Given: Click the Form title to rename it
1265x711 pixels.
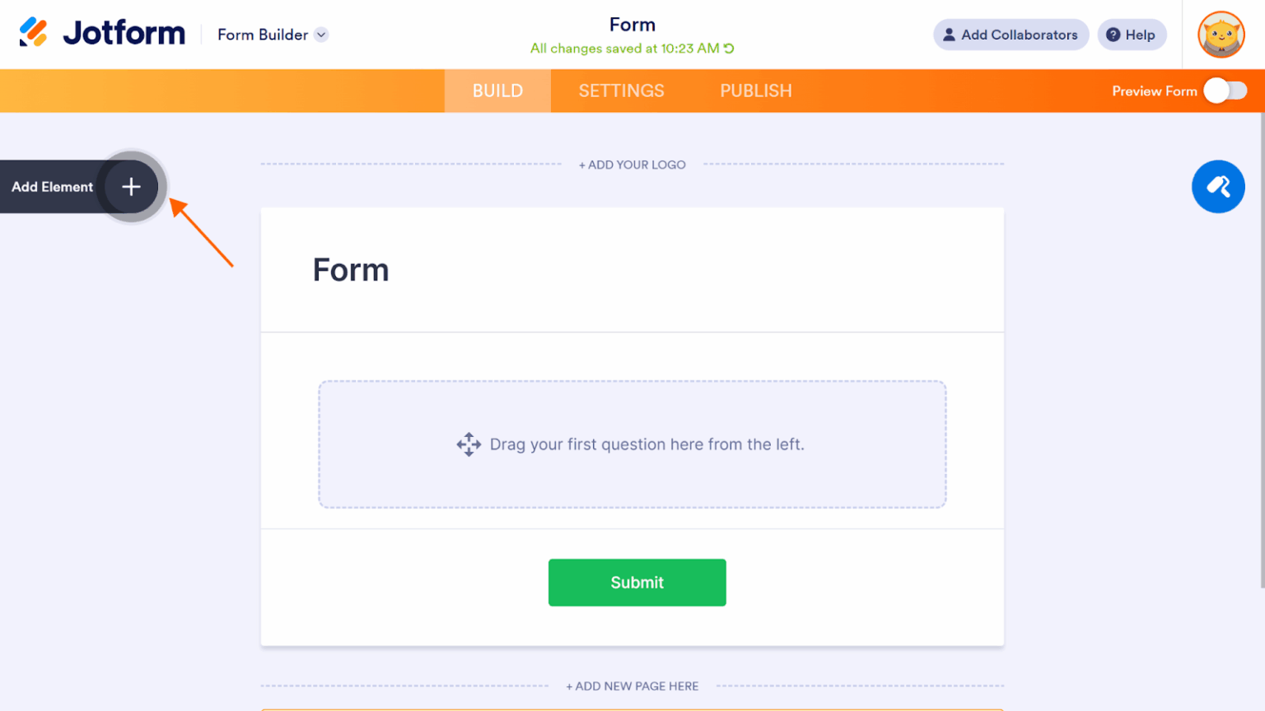Looking at the screenshot, I should point(351,270).
